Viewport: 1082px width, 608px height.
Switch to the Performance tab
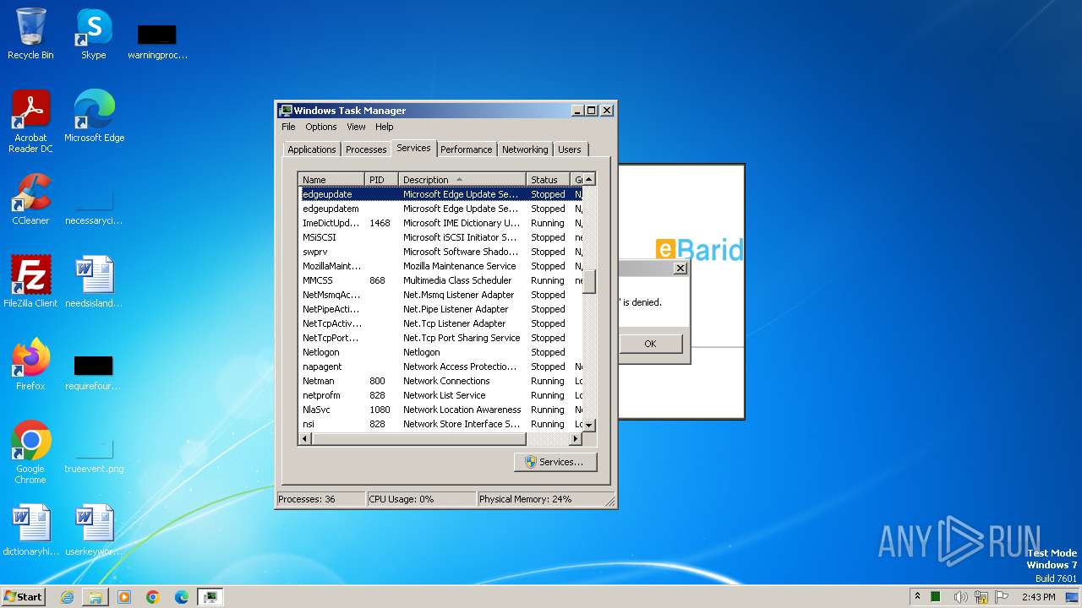pyautogui.click(x=466, y=149)
